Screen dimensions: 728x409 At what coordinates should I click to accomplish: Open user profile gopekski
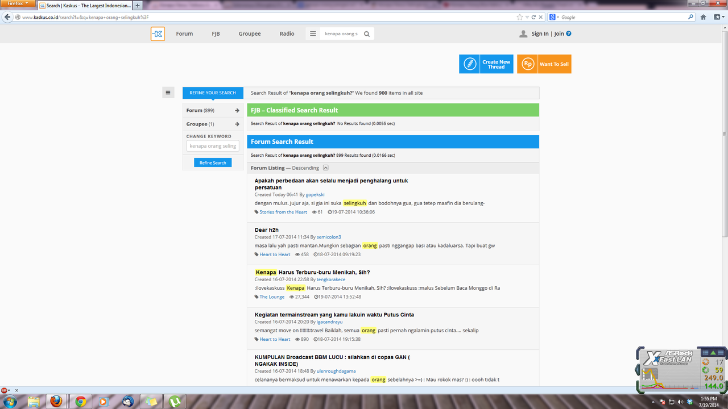coord(315,194)
